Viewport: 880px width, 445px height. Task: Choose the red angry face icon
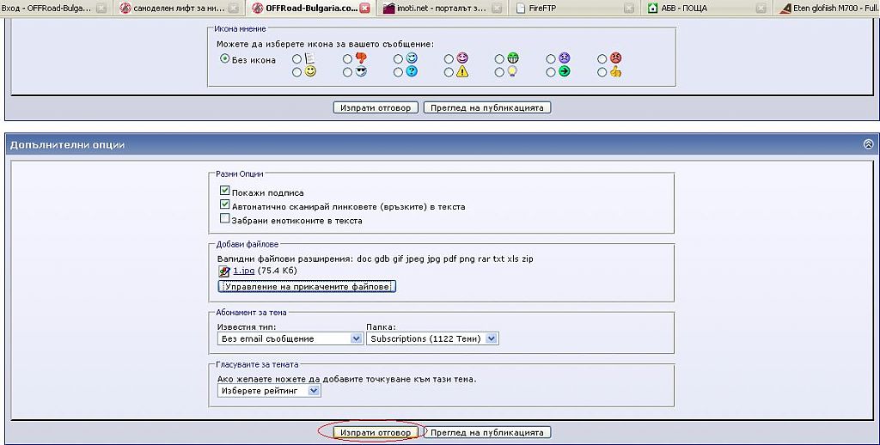coord(602,58)
